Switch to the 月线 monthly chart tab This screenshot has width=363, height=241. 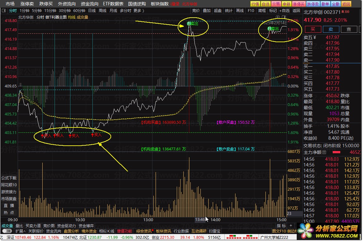(x=113, y=11)
